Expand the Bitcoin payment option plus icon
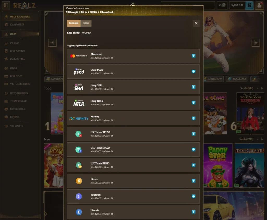 tap(193, 181)
